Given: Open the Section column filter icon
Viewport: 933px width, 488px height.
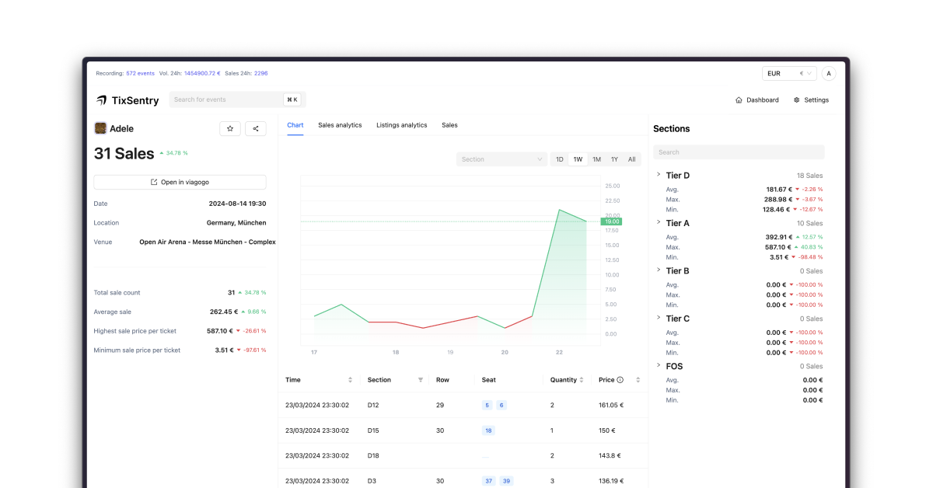Looking at the screenshot, I should (x=421, y=380).
